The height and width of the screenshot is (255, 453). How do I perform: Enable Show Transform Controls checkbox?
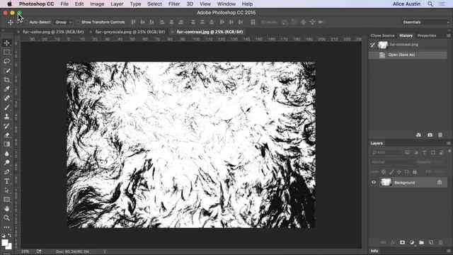(x=78, y=22)
